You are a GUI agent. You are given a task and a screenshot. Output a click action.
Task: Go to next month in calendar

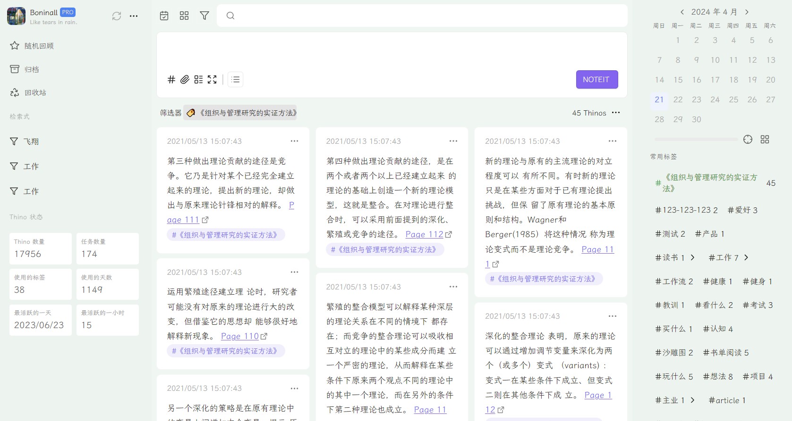(747, 12)
